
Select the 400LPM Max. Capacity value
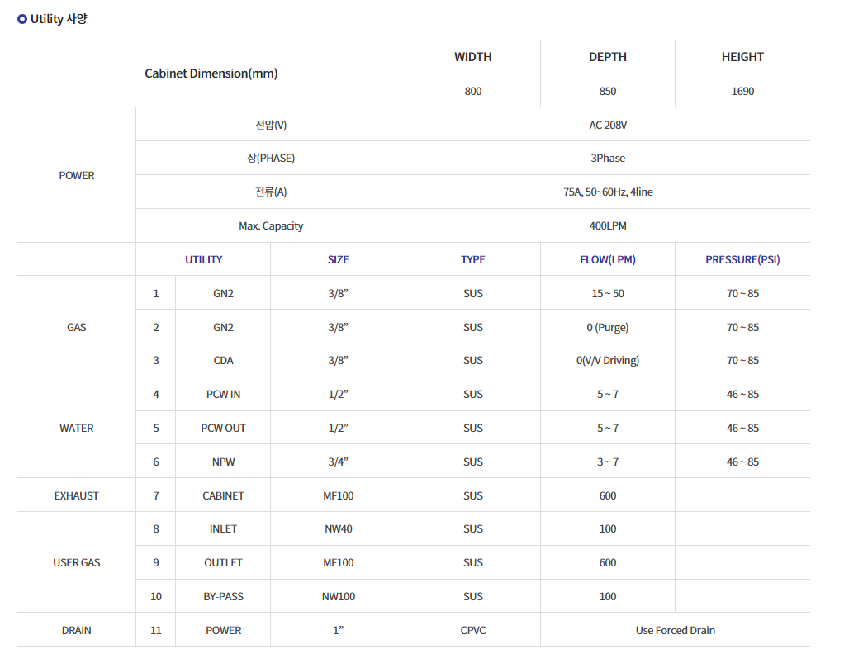click(x=607, y=226)
